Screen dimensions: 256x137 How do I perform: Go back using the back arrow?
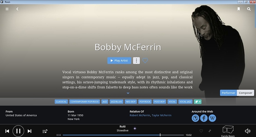coord(17,9)
